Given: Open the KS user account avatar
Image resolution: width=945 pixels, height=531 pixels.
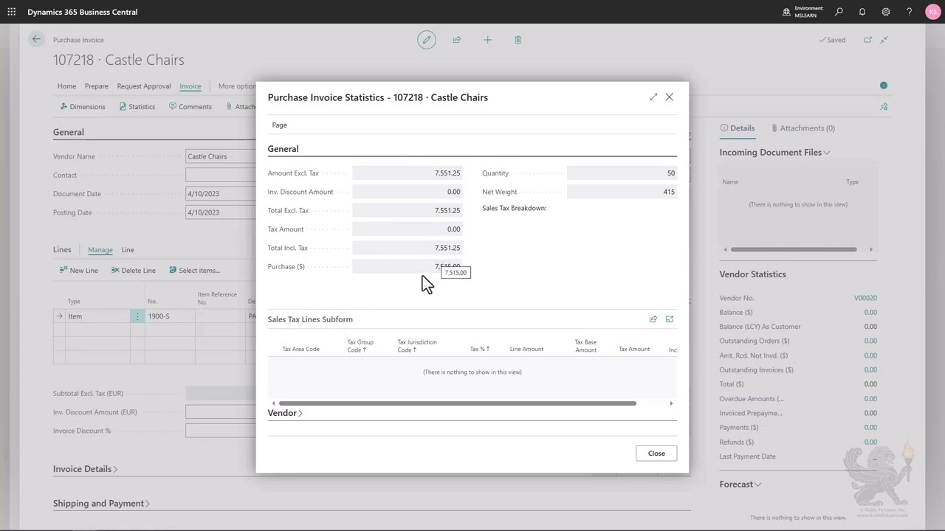Looking at the screenshot, I should [x=933, y=12].
